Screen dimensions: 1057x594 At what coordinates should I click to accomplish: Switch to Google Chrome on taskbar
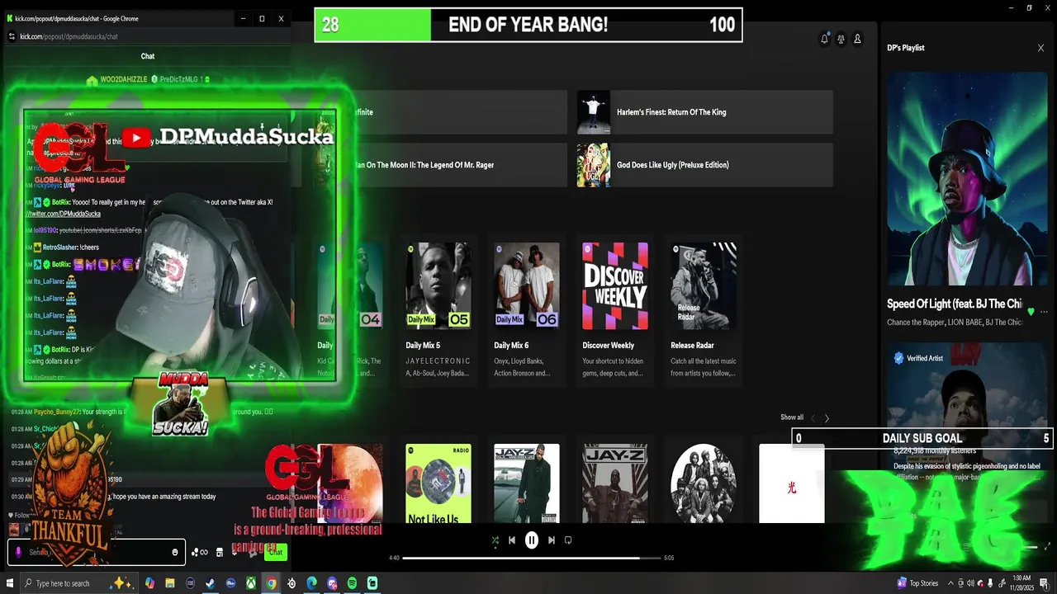point(271,583)
